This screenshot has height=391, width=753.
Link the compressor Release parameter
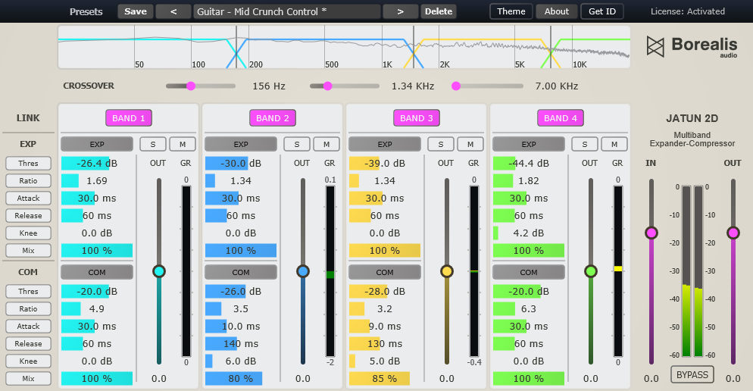[x=28, y=343]
